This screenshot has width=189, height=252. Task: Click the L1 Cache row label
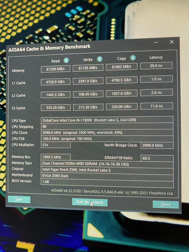[x=19, y=83]
